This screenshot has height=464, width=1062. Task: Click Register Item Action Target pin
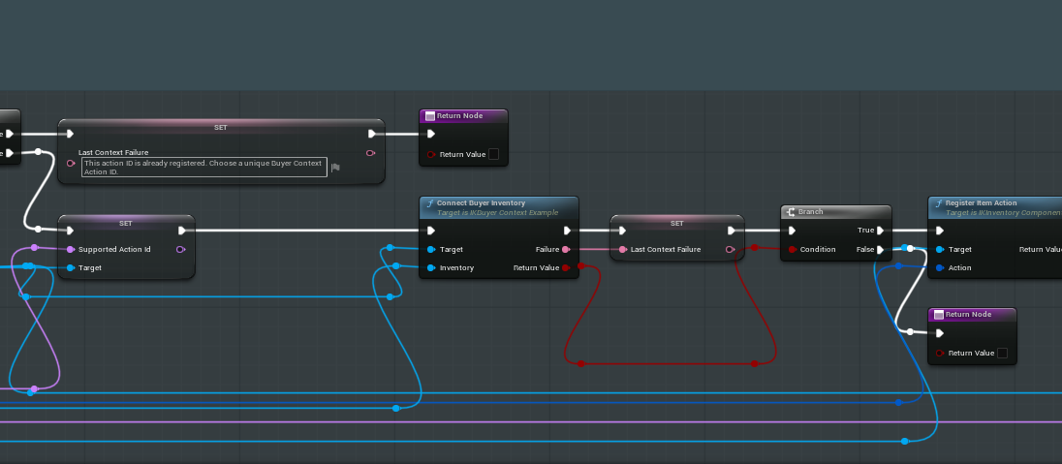click(939, 249)
